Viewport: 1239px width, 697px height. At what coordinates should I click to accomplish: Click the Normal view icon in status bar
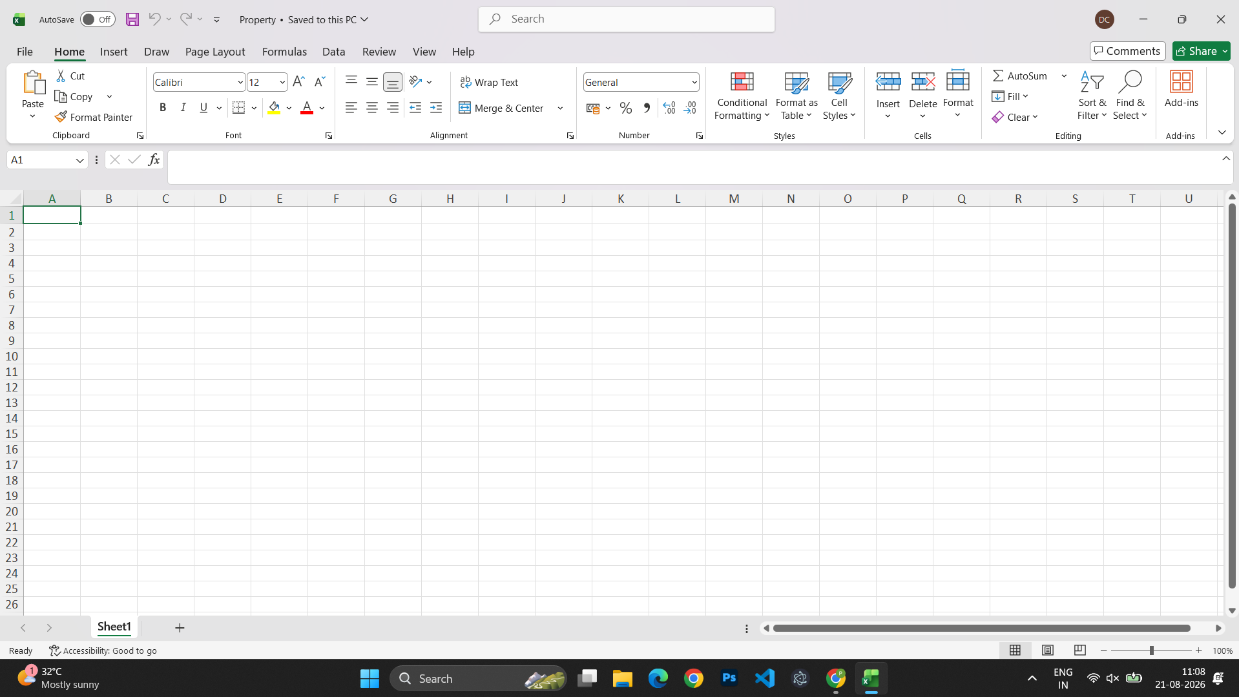(x=1015, y=650)
